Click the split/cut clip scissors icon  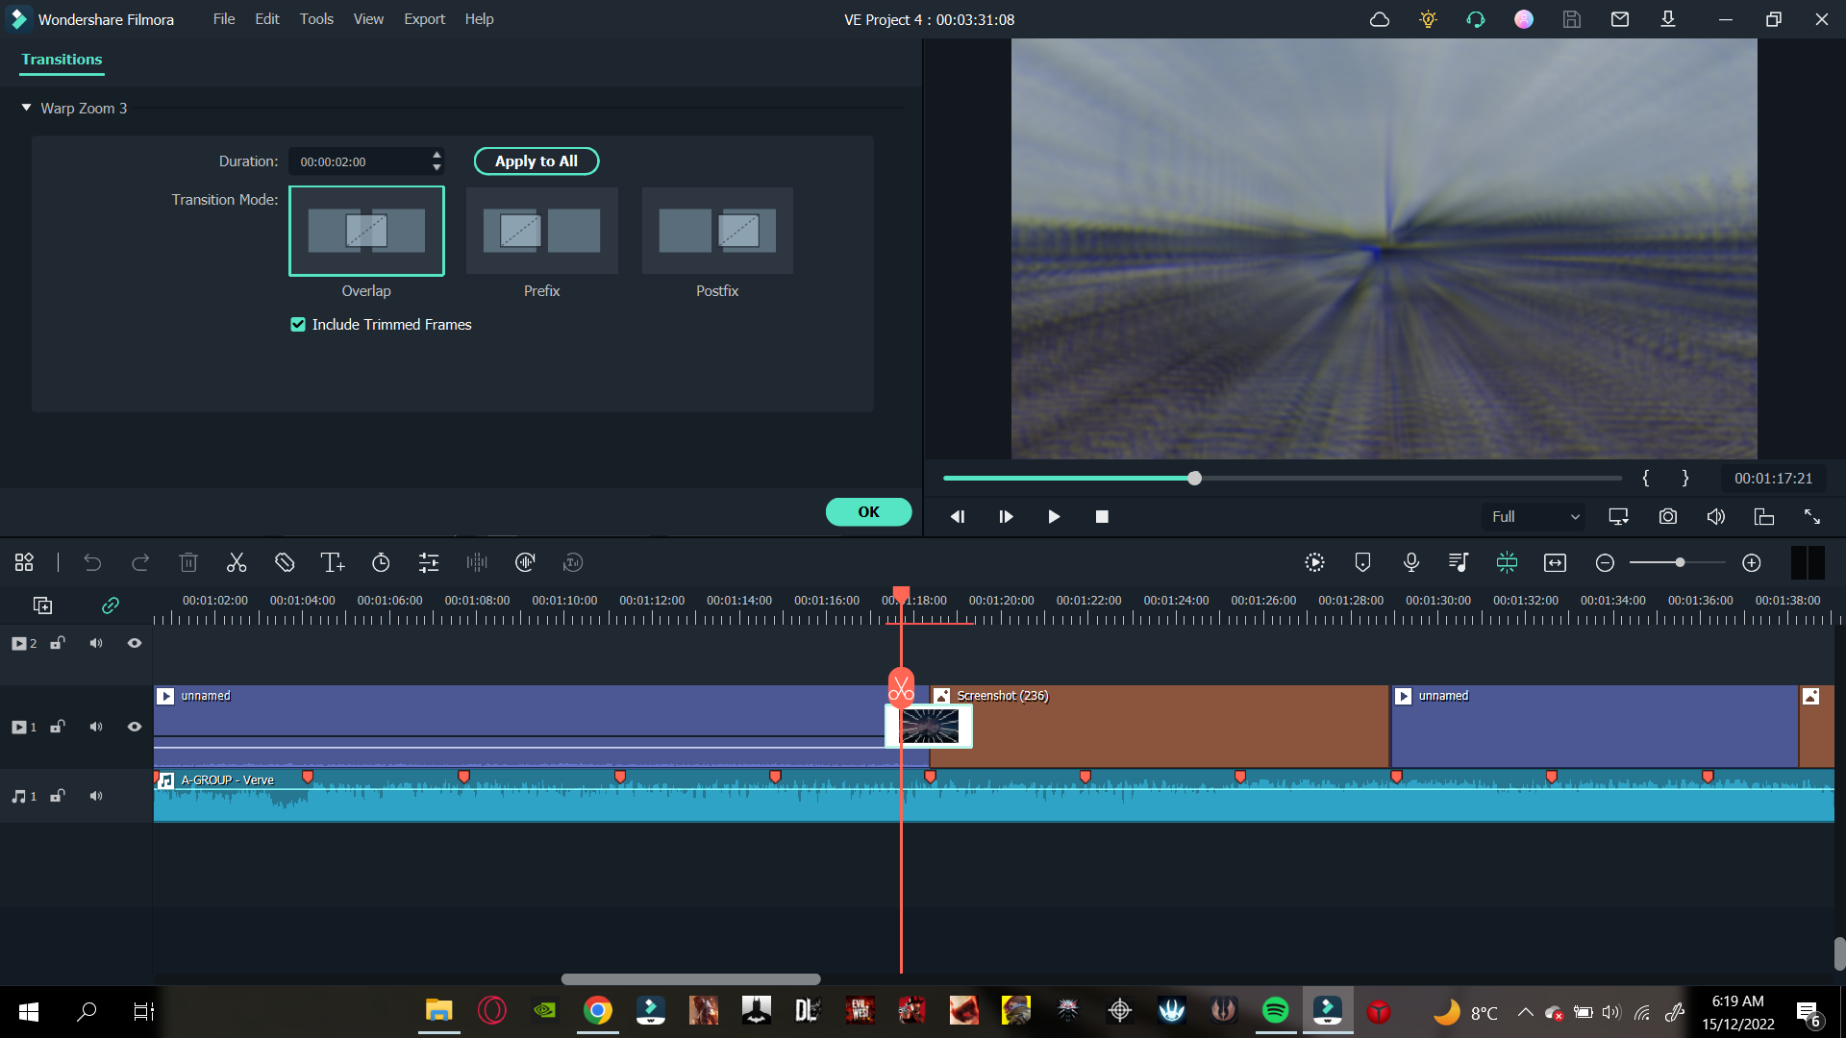click(236, 562)
